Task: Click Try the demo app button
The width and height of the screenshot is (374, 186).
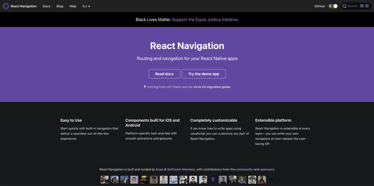Action: pos(204,74)
